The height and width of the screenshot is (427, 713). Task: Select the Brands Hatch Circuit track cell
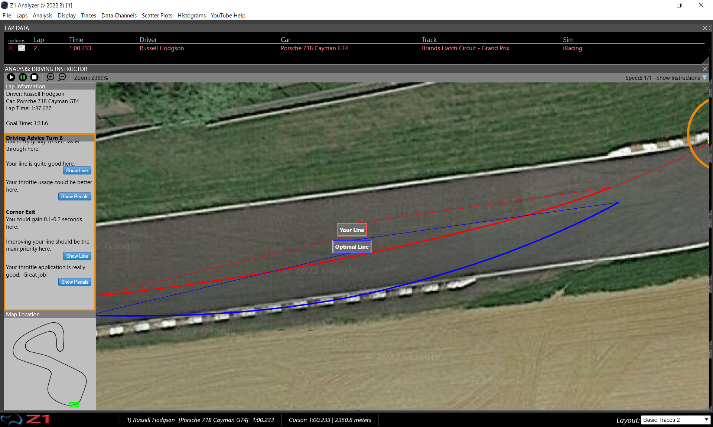(x=465, y=48)
